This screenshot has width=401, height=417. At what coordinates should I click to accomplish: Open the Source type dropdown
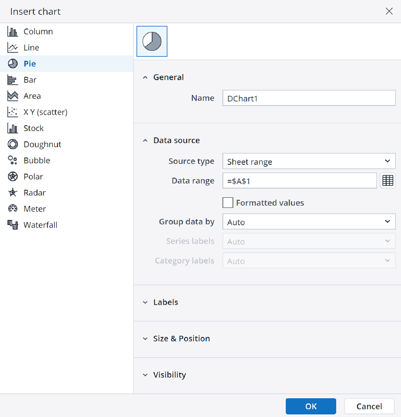309,161
